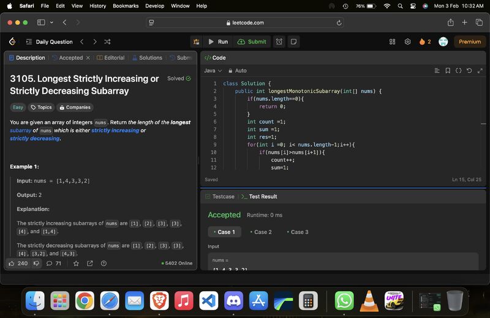The image size is (490, 318).
Task: Select Case 1 test result
Action: pos(224,232)
